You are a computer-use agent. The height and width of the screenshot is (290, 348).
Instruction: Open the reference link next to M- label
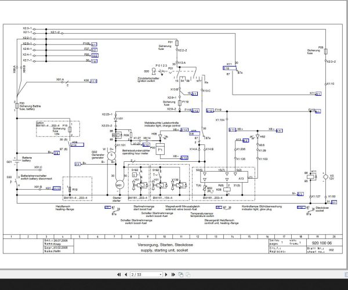pos(300,194)
